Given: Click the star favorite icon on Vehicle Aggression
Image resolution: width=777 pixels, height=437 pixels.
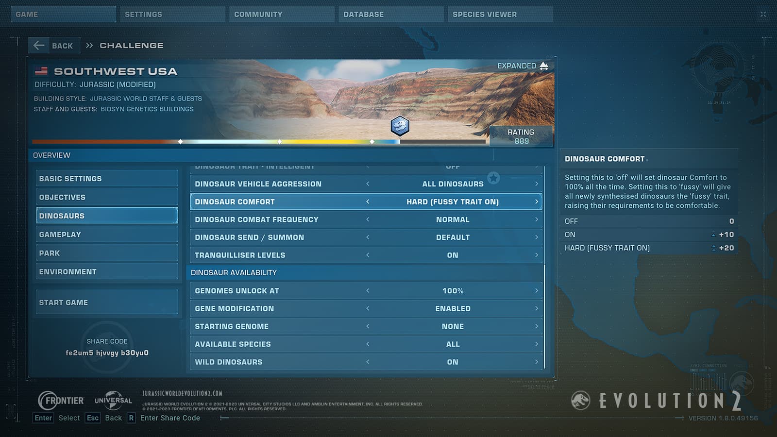Looking at the screenshot, I should point(493,178).
